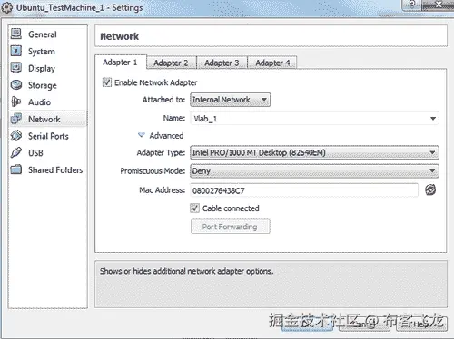This screenshot has height=339, width=454.
Task: Select Storage in the sidebar
Action: (48, 85)
